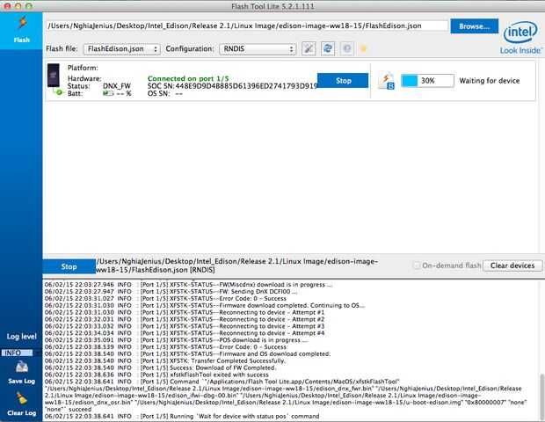
Task: Open the Flash tab in the sidebar
Action: pos(21,31)
